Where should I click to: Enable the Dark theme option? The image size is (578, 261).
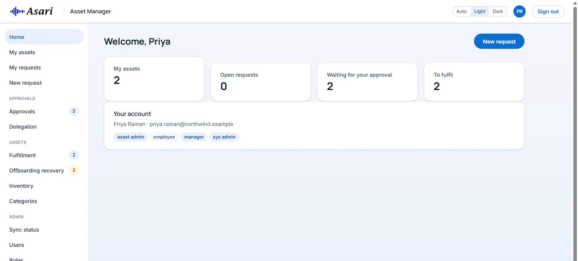coord(498,11)
